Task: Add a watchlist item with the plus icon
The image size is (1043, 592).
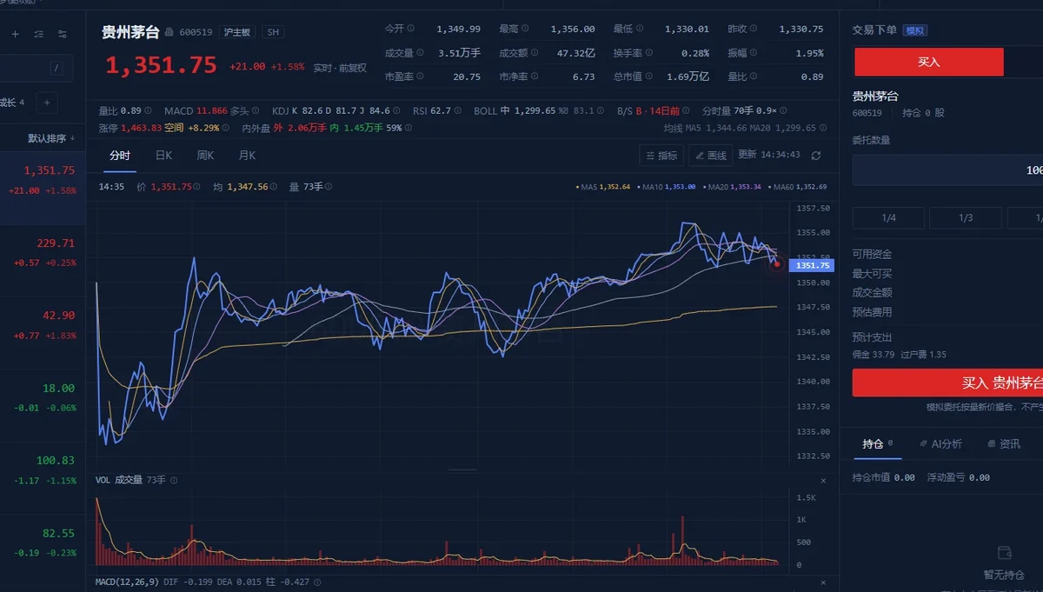Action: (x=15, y=34)
